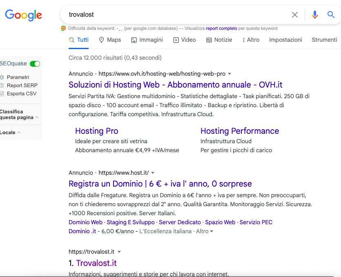Collapse the Locale section
Image resolution: width=341 pixels, height=277 pixels.
click(x=19, y=132)
